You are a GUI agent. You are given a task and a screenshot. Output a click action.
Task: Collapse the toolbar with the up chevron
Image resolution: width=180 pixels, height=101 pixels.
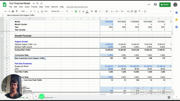(x=170, y=11)
